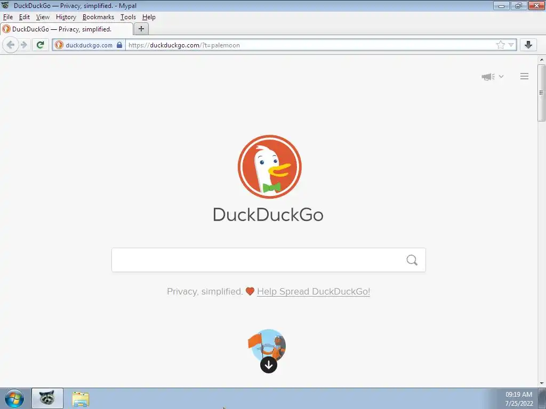Go forward with the forward arrow button
This screenshot has height=409, width=546.
23,45
